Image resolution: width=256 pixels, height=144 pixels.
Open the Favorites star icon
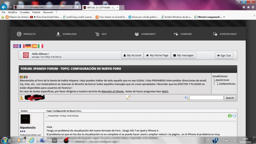point(248,7)
